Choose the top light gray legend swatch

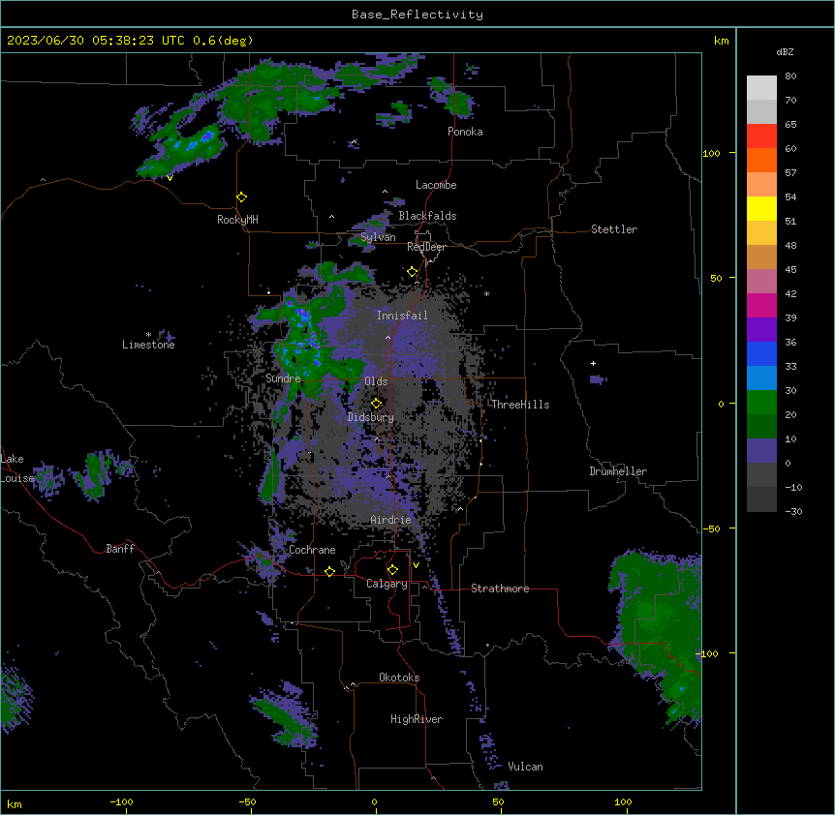761,88
